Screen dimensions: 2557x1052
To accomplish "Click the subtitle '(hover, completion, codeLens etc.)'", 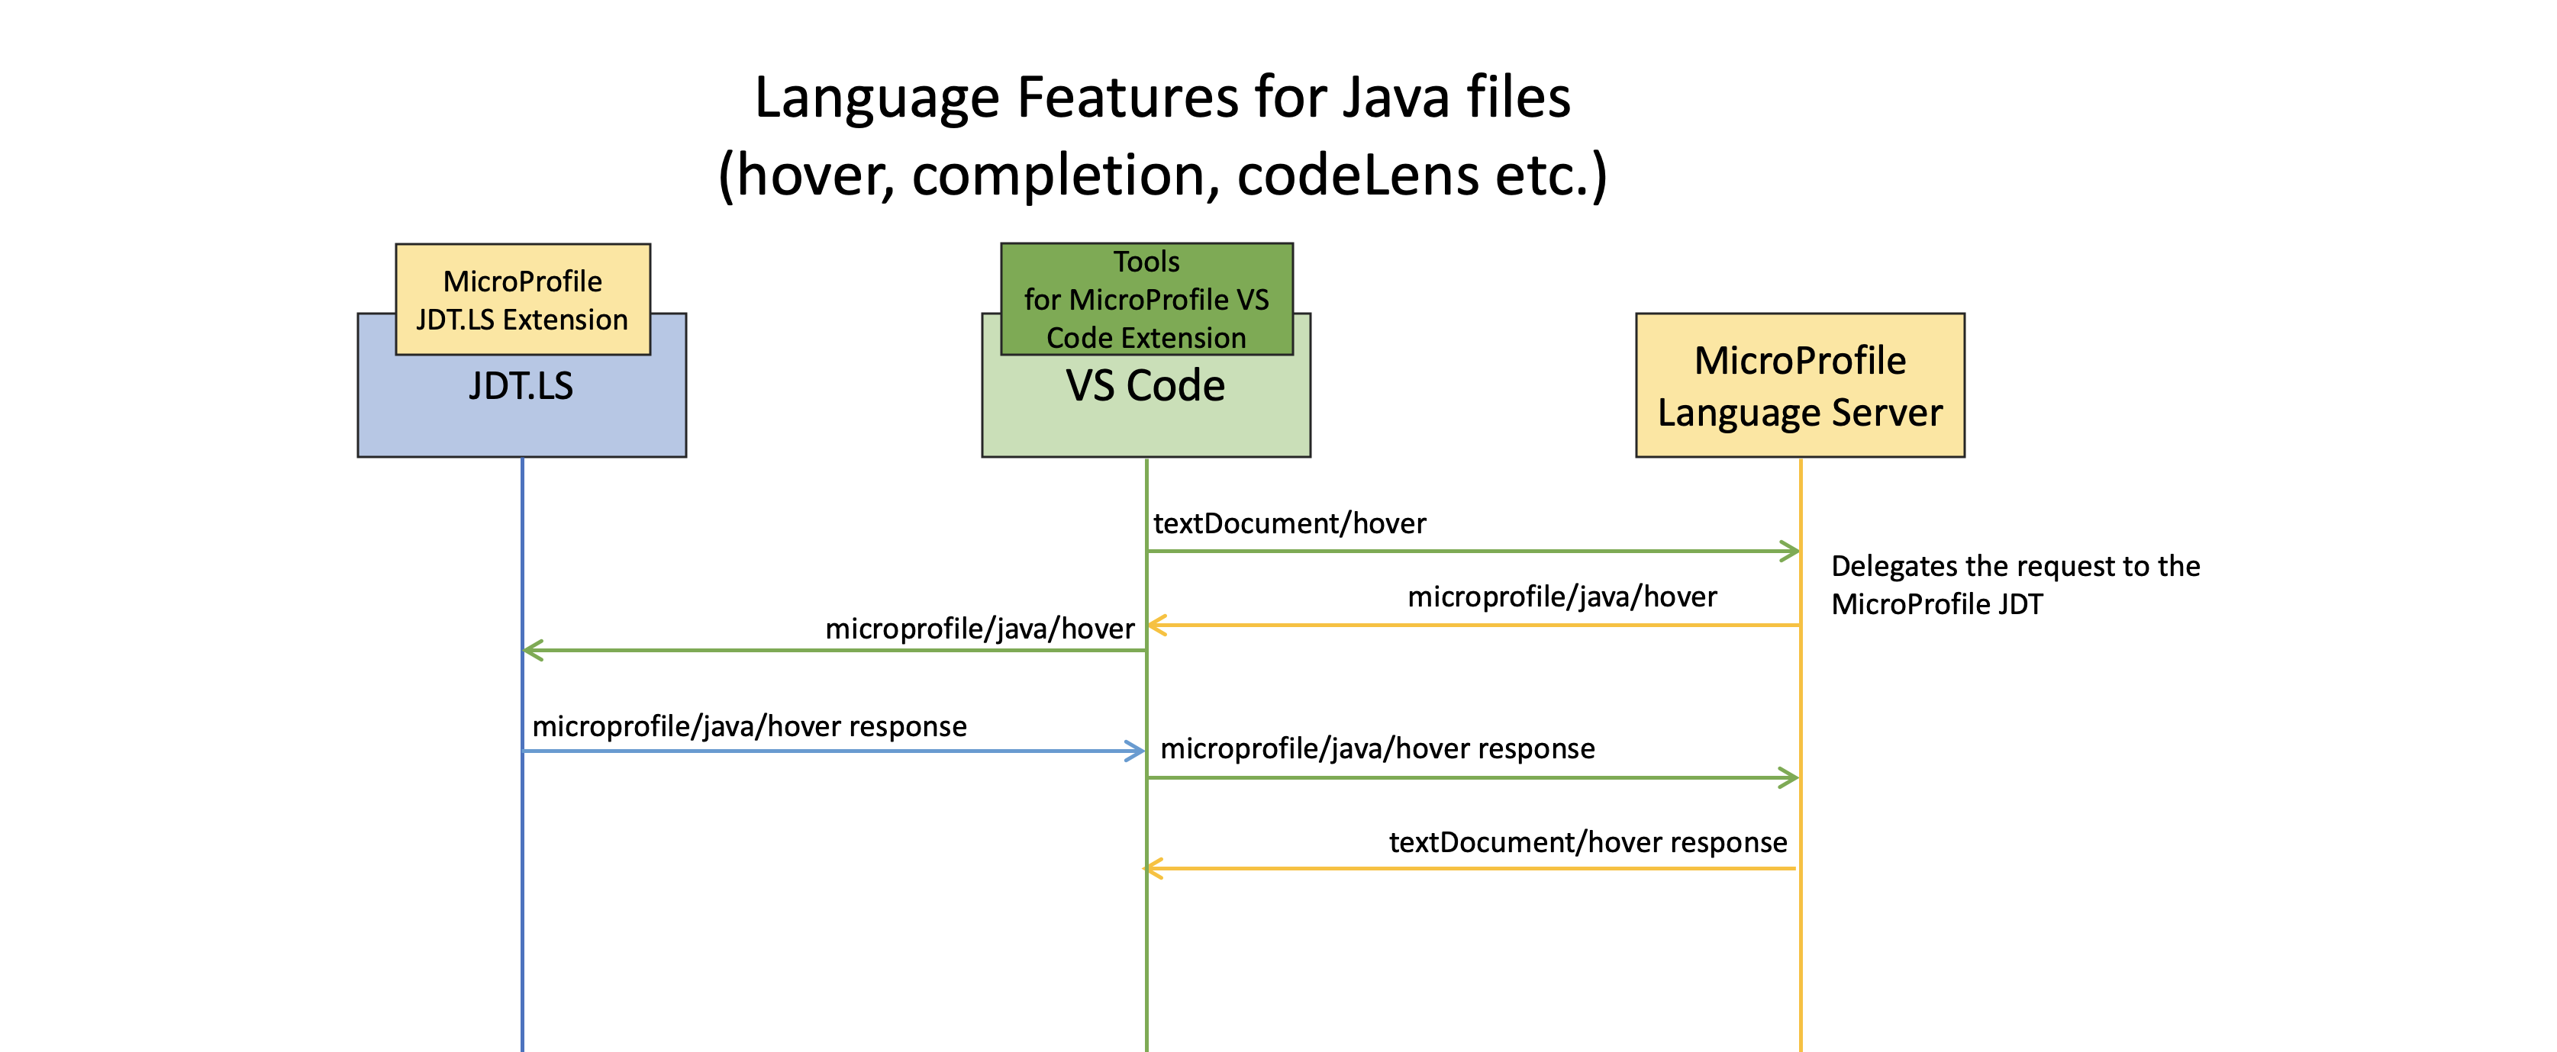I will click(1162, 175).
